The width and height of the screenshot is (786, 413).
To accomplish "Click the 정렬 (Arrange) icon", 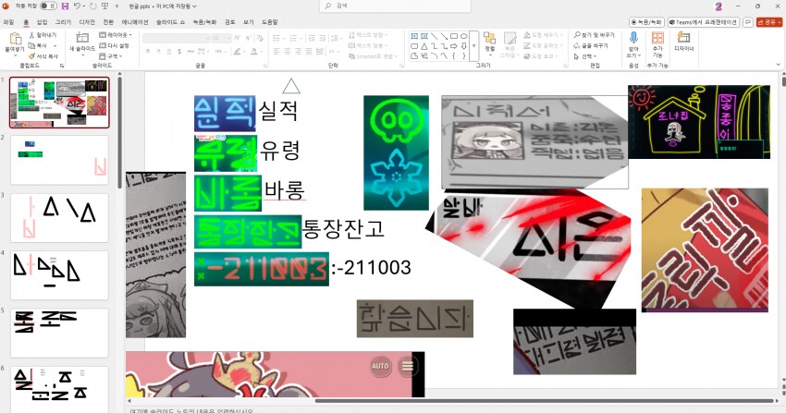I will (x=490, y=39).
